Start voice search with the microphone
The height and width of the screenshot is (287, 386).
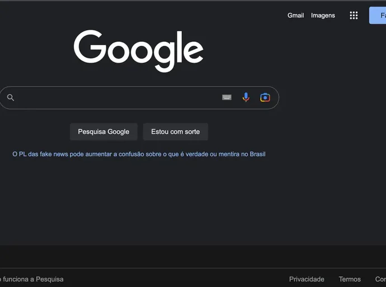click(x=246, y=97)
